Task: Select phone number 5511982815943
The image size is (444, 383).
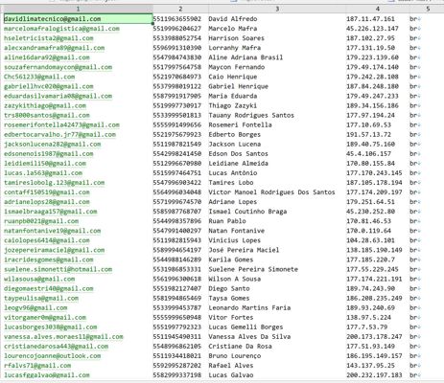Action: 177,240
